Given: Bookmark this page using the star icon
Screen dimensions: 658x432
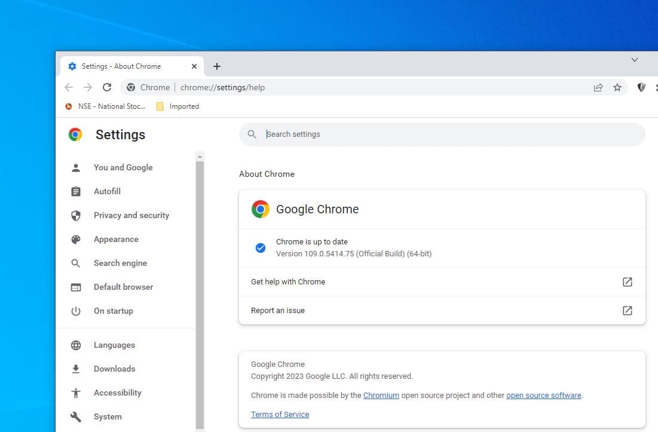Looking at the screenshot, I should (x=617, y=87).
